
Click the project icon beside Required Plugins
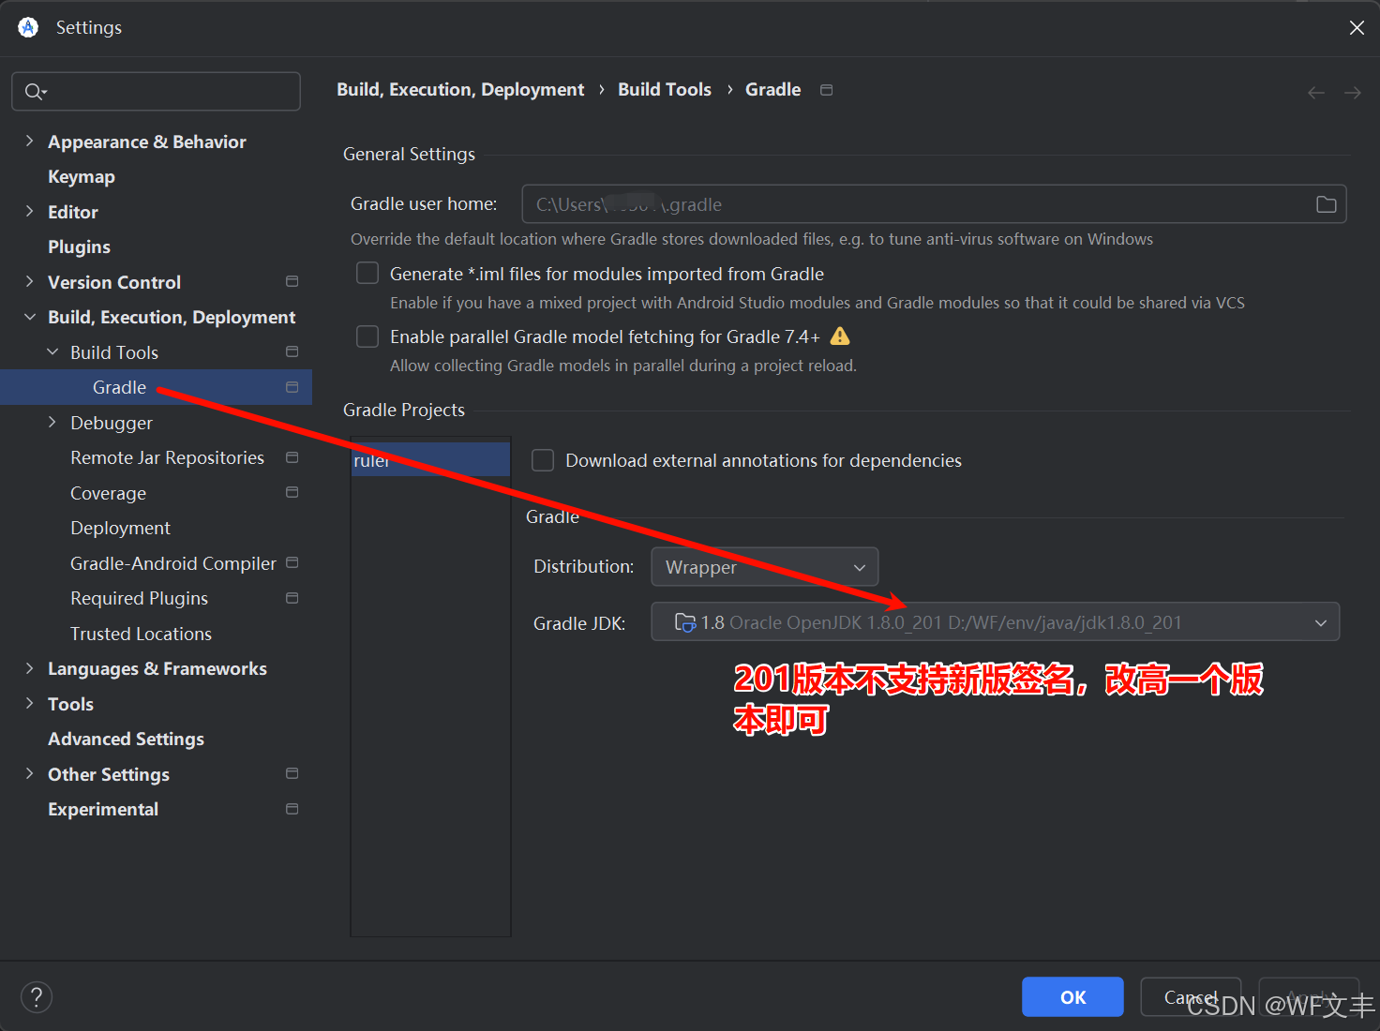292,598
